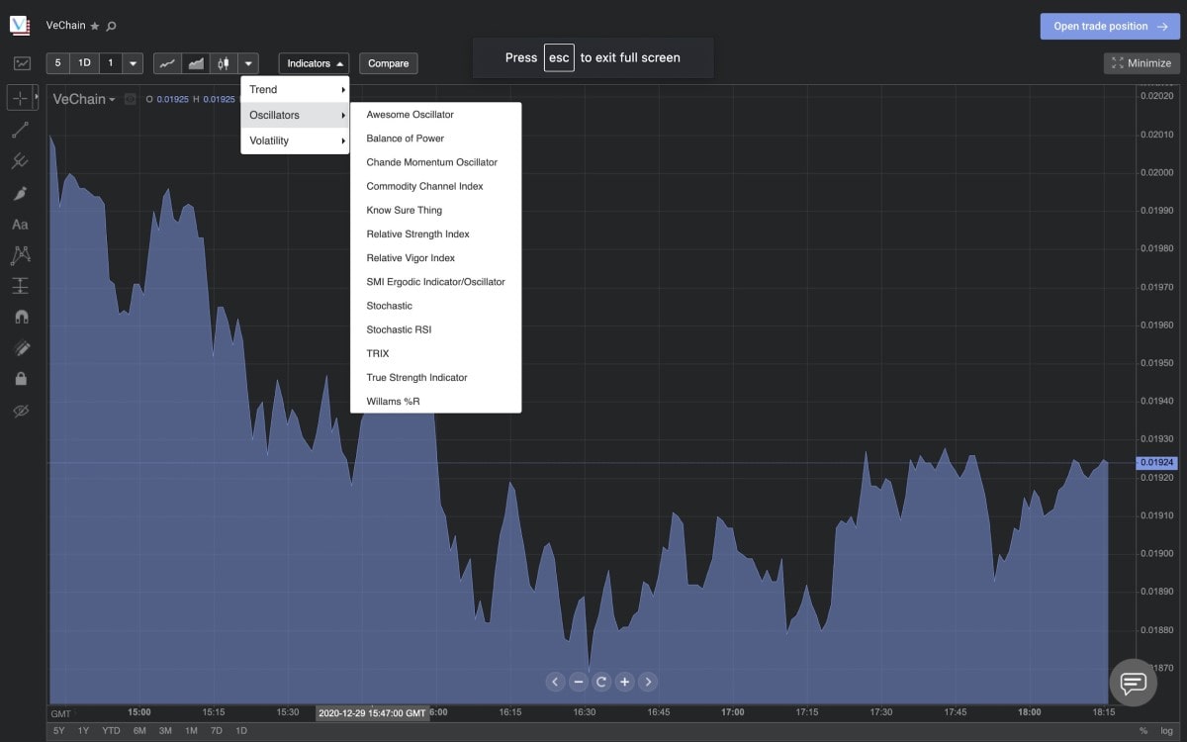
Task: Open the Oscillators submenu item
Action: 295,115
